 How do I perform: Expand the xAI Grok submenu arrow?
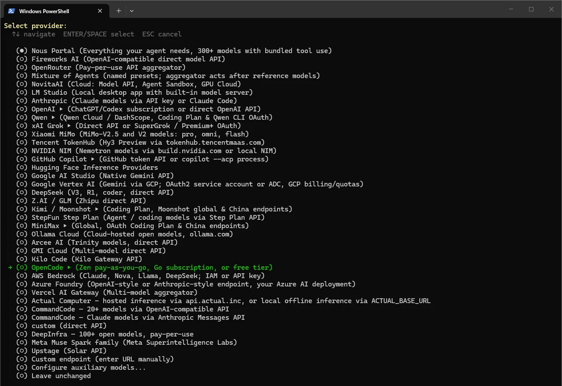pos(69,126)
